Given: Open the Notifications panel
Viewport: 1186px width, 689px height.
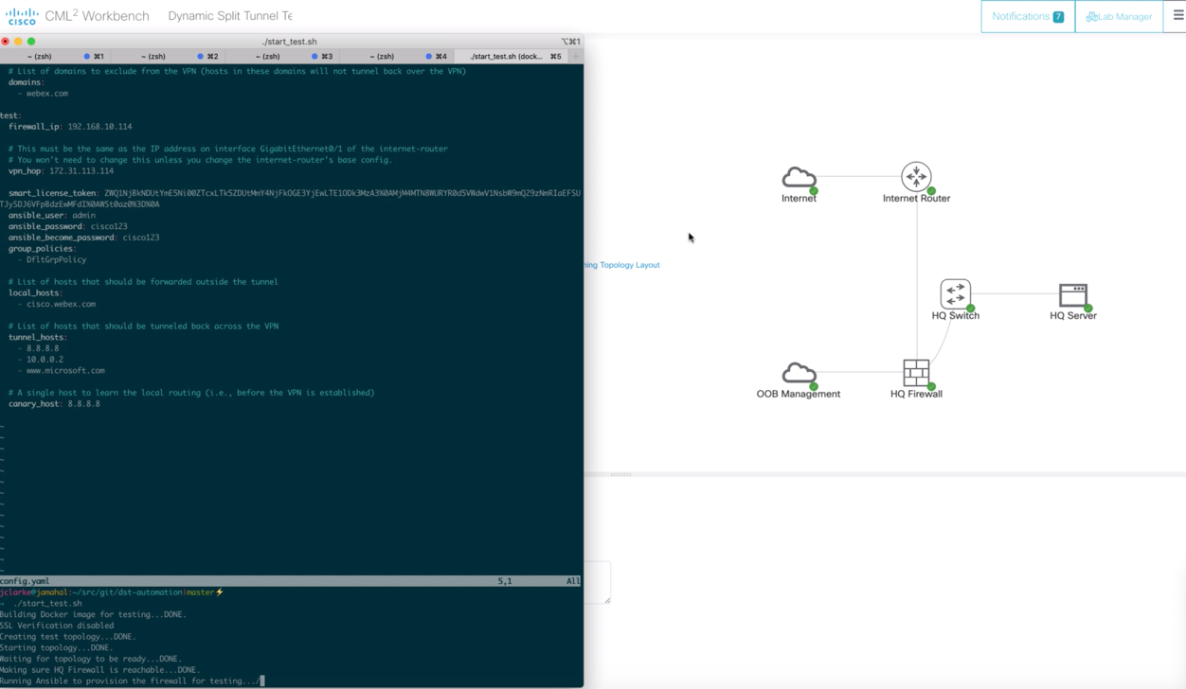Looking at the screenshot, I should (1028, 16).
